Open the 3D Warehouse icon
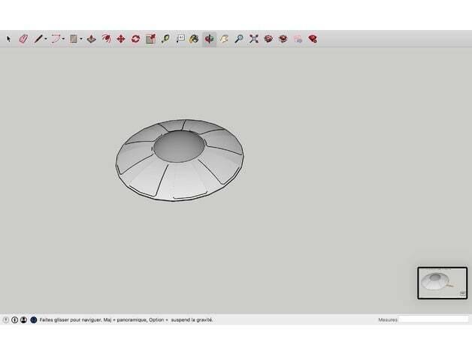 click(x=268, y=39)
